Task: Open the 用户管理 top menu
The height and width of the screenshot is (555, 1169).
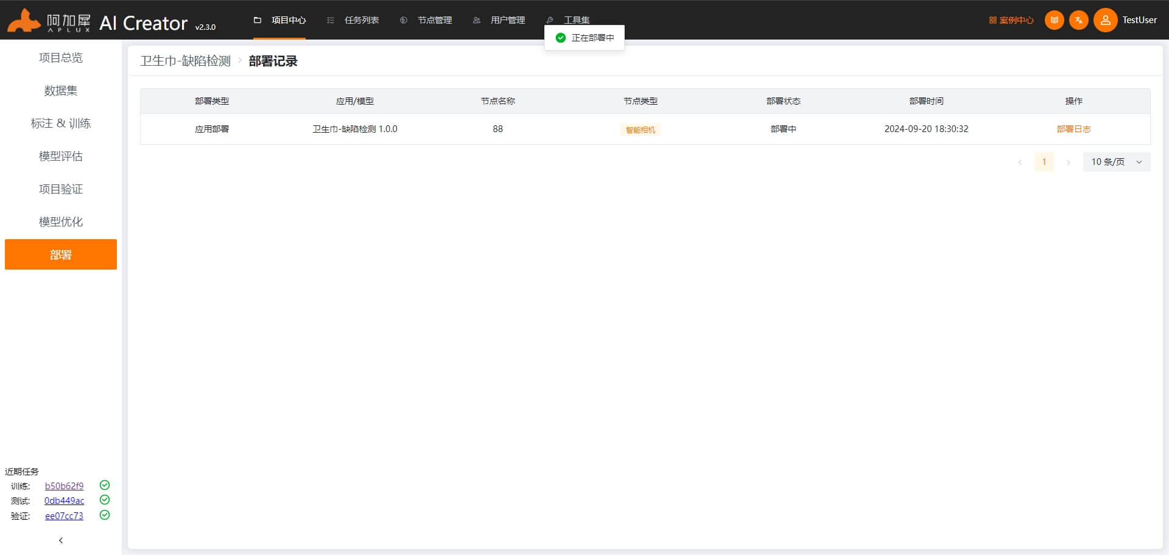Action: coord(499,20)
